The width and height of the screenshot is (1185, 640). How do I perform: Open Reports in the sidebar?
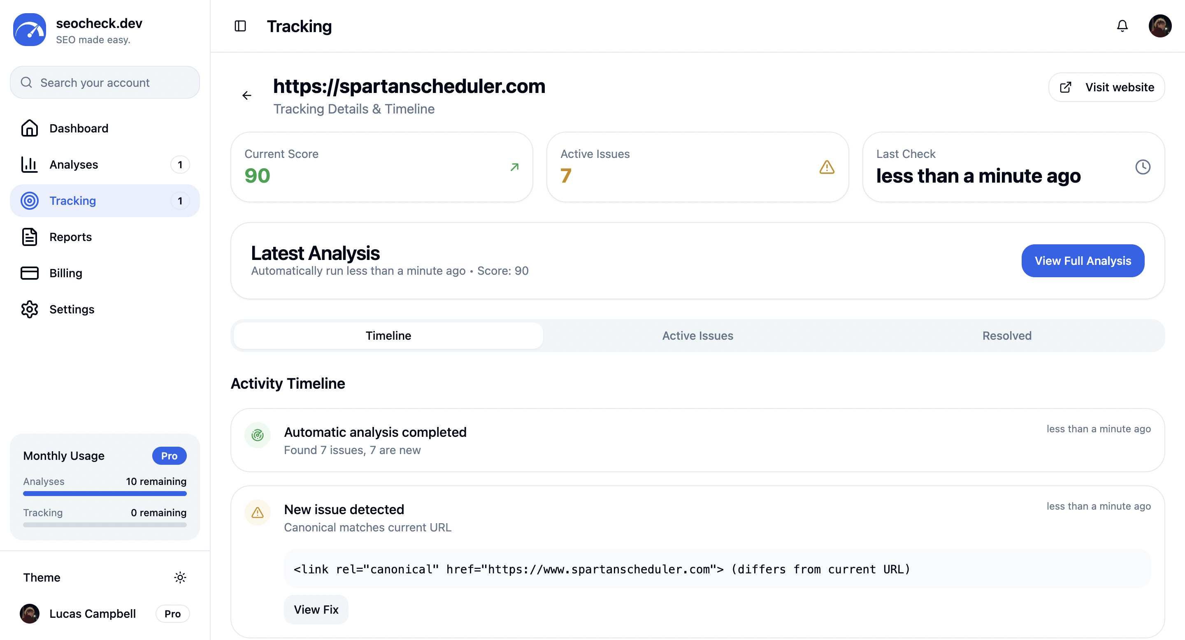point(105,237)
